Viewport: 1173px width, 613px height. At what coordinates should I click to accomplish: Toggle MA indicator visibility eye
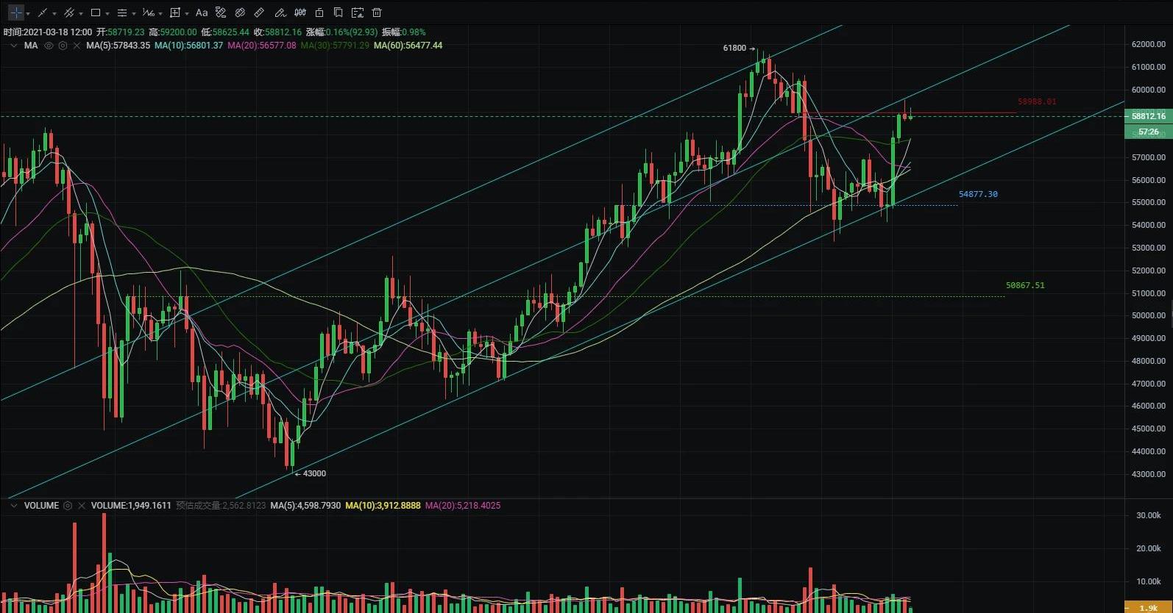click(x=49, y=46)
